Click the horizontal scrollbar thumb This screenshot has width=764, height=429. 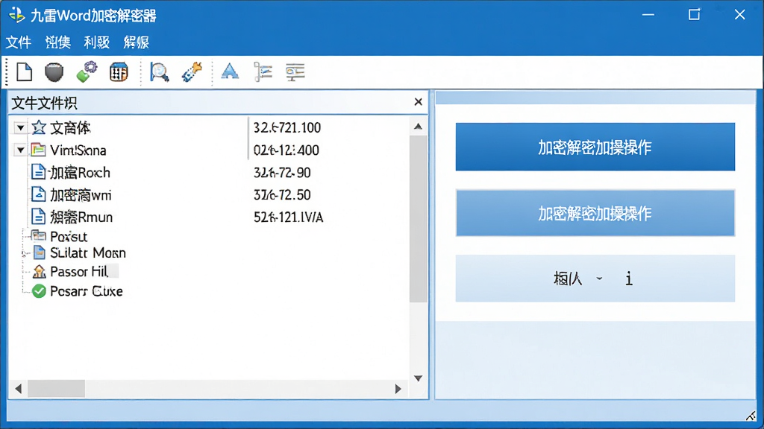(x=56, y=389)
